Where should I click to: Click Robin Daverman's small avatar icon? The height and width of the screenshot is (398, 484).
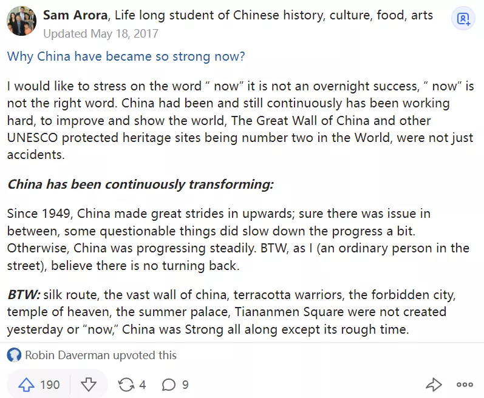(x=14, y=355)
